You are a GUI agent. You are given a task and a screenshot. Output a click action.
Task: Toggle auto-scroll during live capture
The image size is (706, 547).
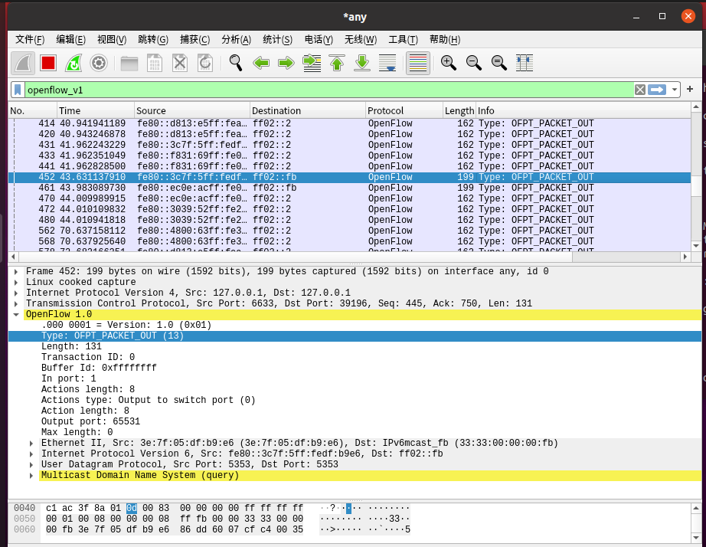387,63
